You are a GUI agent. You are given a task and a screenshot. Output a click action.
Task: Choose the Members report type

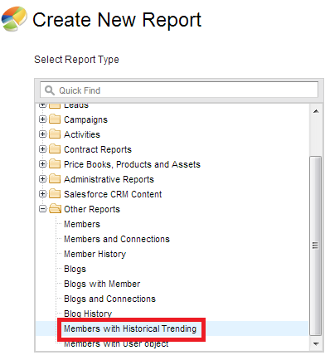tap(82, 224)
